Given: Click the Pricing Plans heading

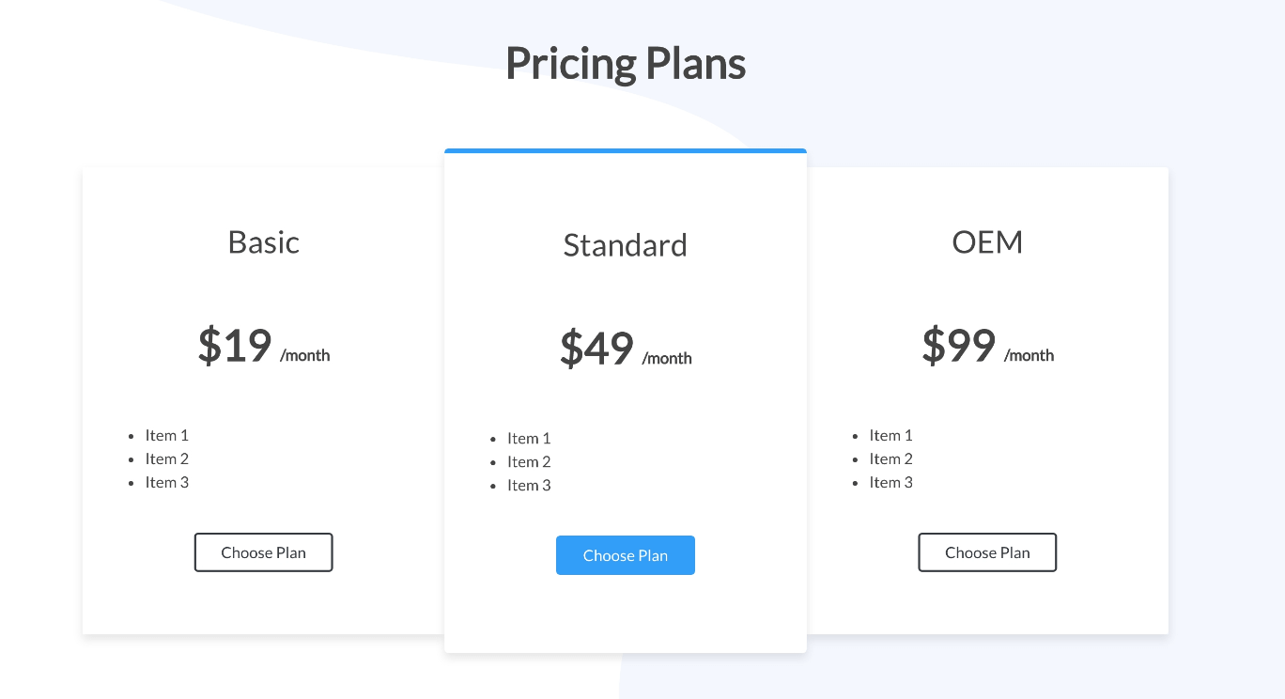Looking at the screenshot, I should (x=625, y=63).
